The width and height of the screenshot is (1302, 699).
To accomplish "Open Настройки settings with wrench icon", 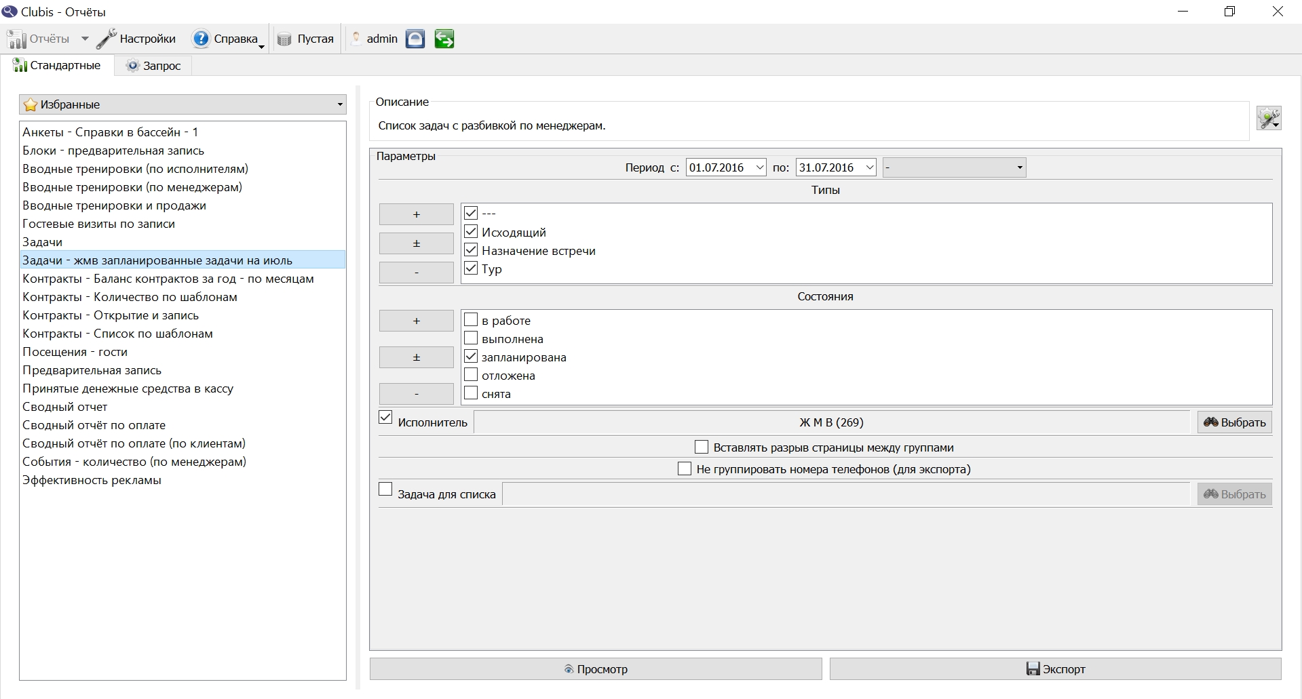I will point(136,39).
